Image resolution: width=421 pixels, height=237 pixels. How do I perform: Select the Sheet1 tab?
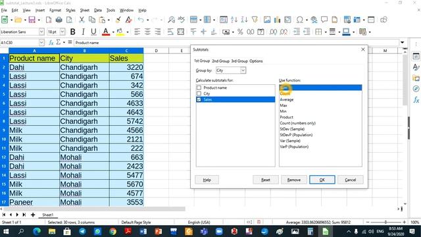[47, 215]
